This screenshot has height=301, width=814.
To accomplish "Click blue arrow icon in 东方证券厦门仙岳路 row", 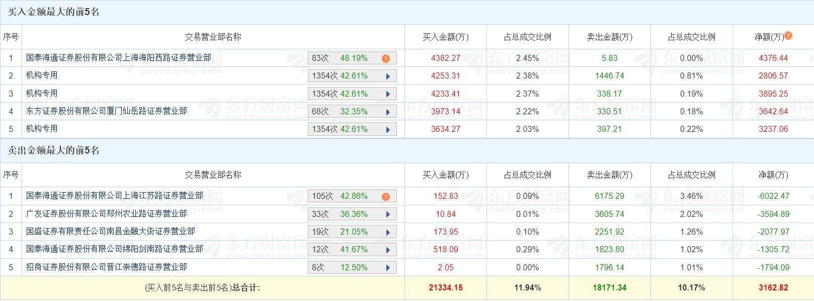I will point(388,112).
